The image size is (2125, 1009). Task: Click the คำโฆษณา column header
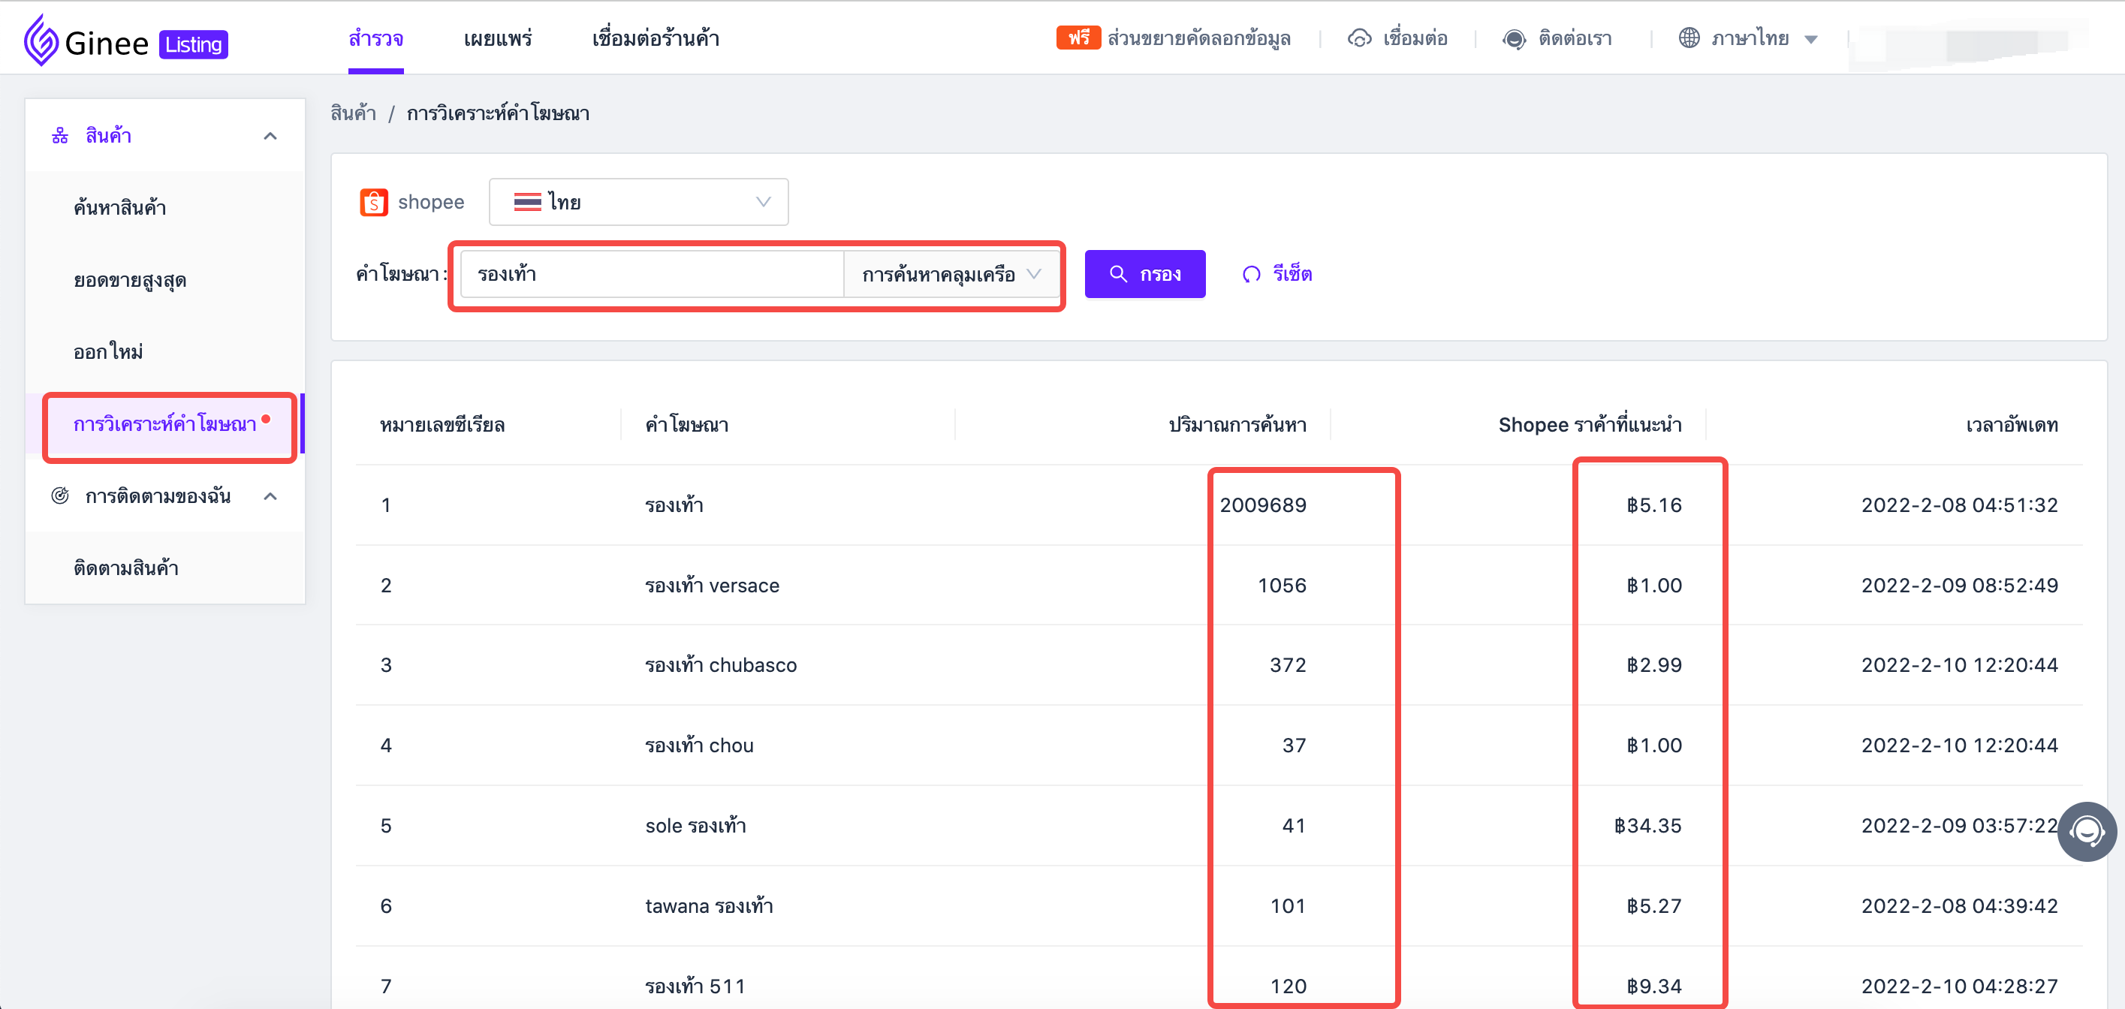point(686,425)
